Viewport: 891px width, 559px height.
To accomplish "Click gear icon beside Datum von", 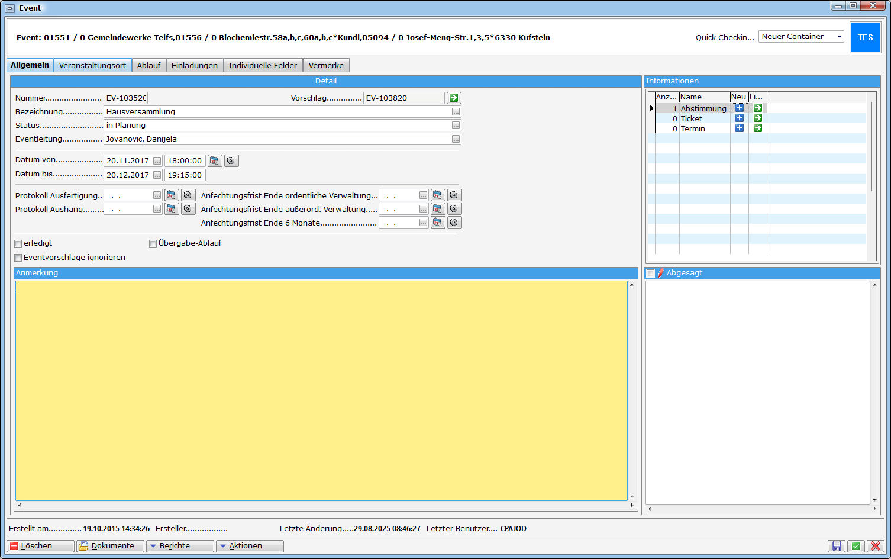I will coord(231,161).
